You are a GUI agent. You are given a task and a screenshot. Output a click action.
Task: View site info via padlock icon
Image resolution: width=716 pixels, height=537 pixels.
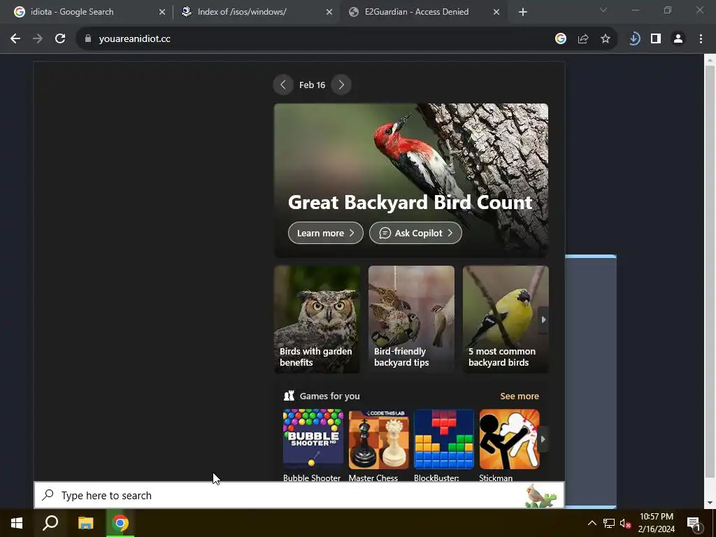click(x=88, y=39)
